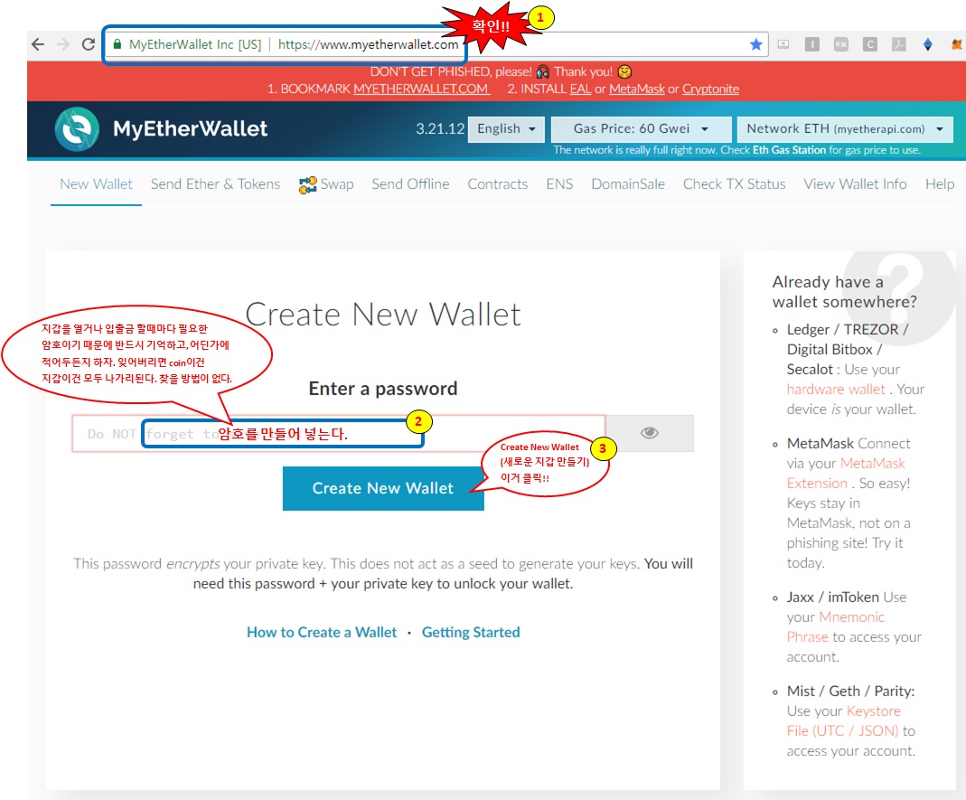Reload the page with the refresh icon
Screen dimensions: 966x800
[89, 44]
